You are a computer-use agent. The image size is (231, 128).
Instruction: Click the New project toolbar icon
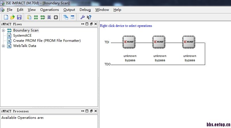click(6, 17)
